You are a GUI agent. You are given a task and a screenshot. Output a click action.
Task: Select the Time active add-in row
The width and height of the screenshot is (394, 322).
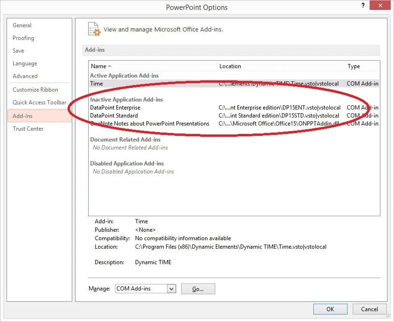97,84
